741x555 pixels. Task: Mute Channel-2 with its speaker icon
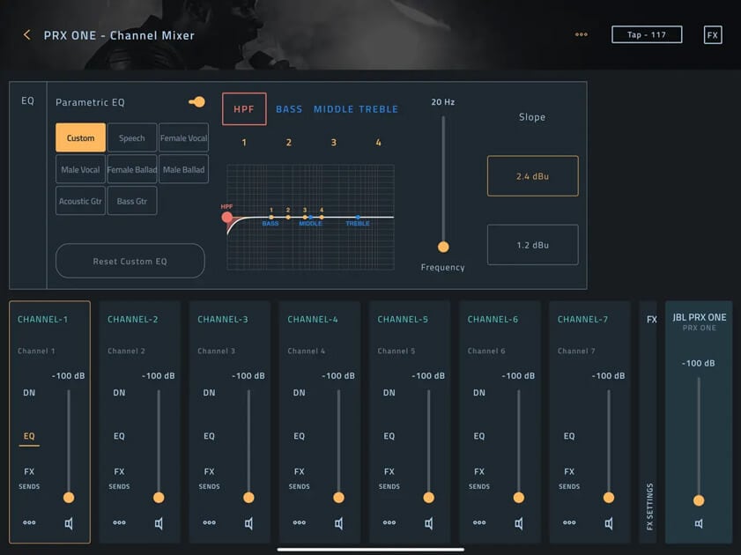click(x=159, y=523)
